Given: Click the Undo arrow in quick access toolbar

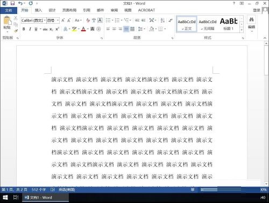Looking at the screenshot, I should tap(20, 3).
